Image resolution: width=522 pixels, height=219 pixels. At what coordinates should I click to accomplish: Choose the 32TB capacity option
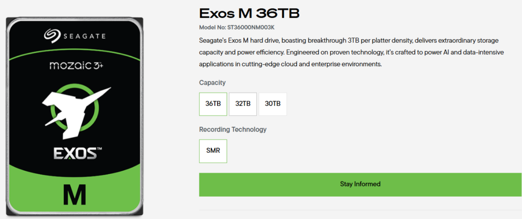click(243, 104)
